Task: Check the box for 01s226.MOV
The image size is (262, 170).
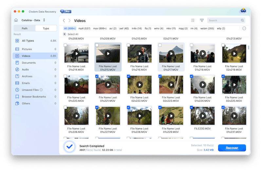Action: [65, 107]
